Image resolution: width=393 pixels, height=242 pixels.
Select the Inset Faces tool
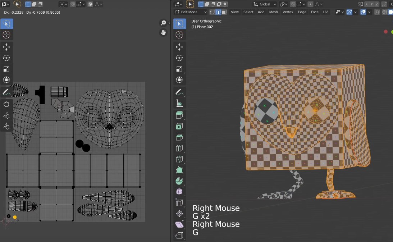pyautogui.click(x=179, y=126)
